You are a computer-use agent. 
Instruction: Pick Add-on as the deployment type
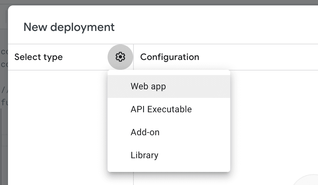145,132
